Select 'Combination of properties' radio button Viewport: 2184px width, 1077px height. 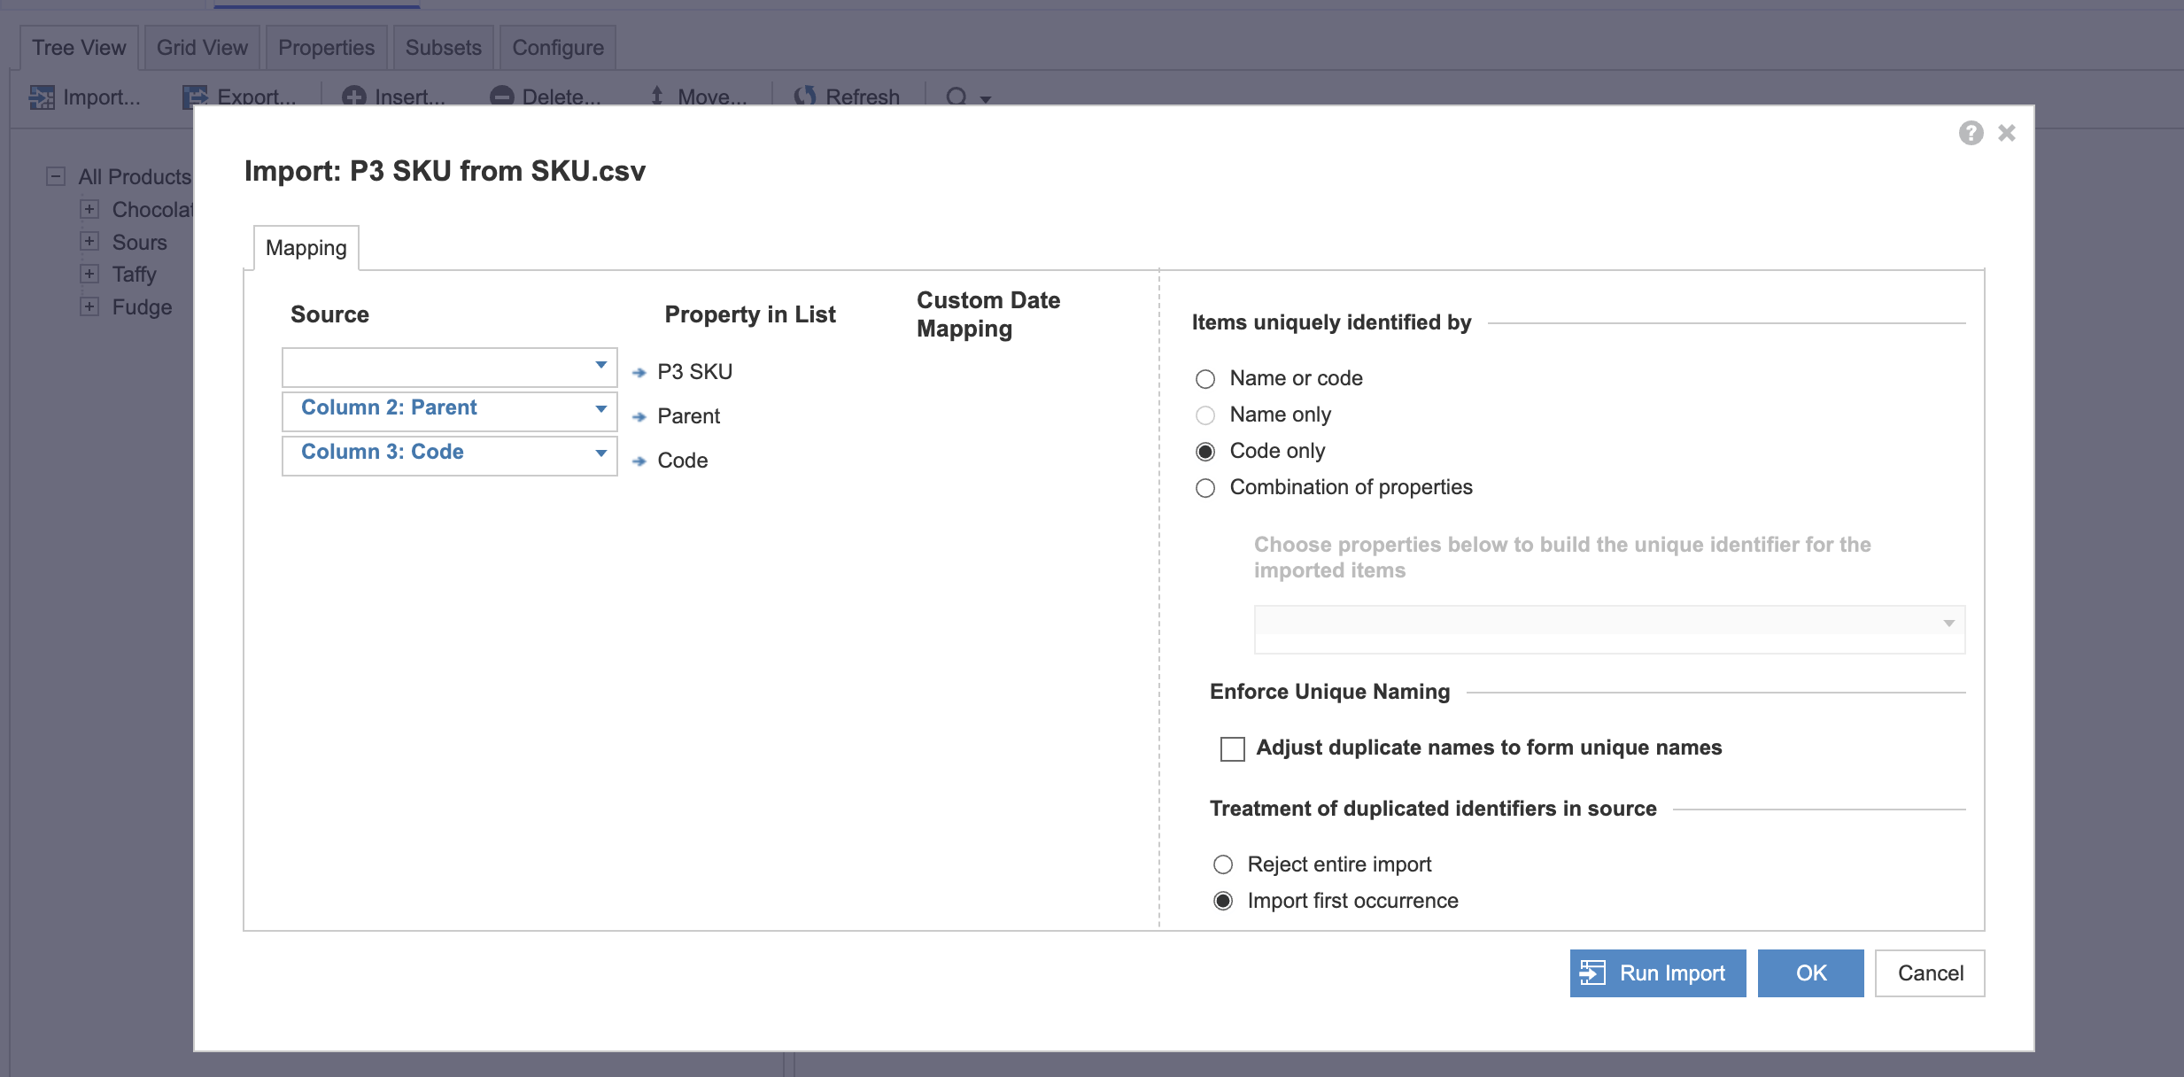(x=1205, y=488)
